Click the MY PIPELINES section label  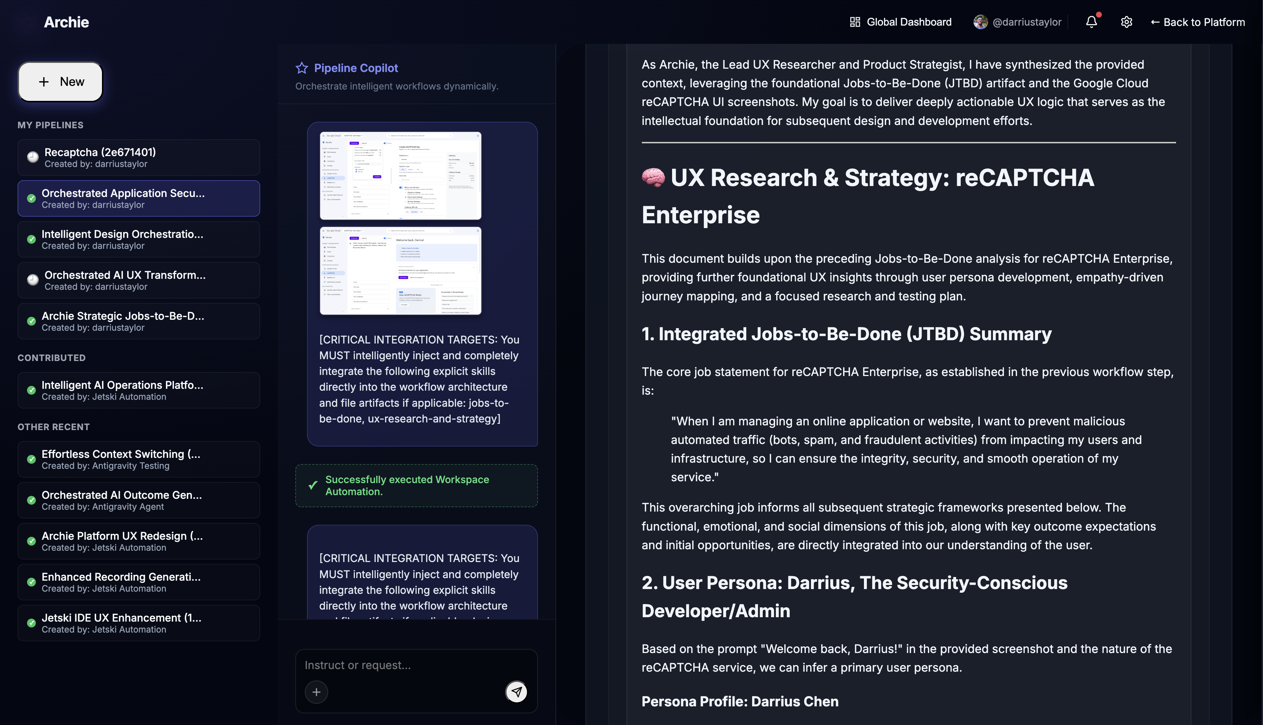click(x=50, y=125)
